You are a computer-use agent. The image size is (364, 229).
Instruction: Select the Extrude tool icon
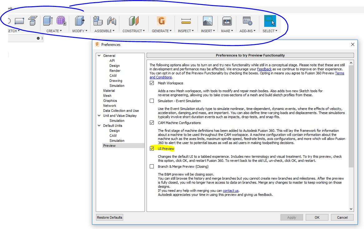coord(48,21)
